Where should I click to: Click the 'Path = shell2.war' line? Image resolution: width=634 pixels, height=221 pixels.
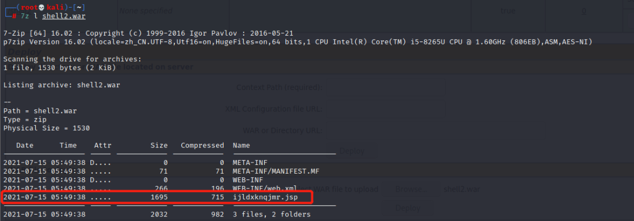pyautogui.click(x=40, y=110)
